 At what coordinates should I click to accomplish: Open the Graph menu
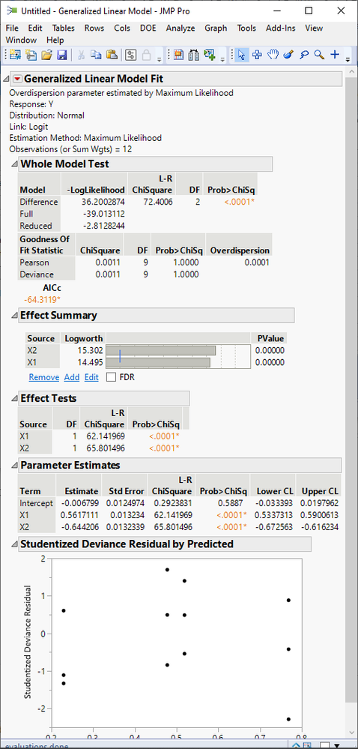click(216, 28)
